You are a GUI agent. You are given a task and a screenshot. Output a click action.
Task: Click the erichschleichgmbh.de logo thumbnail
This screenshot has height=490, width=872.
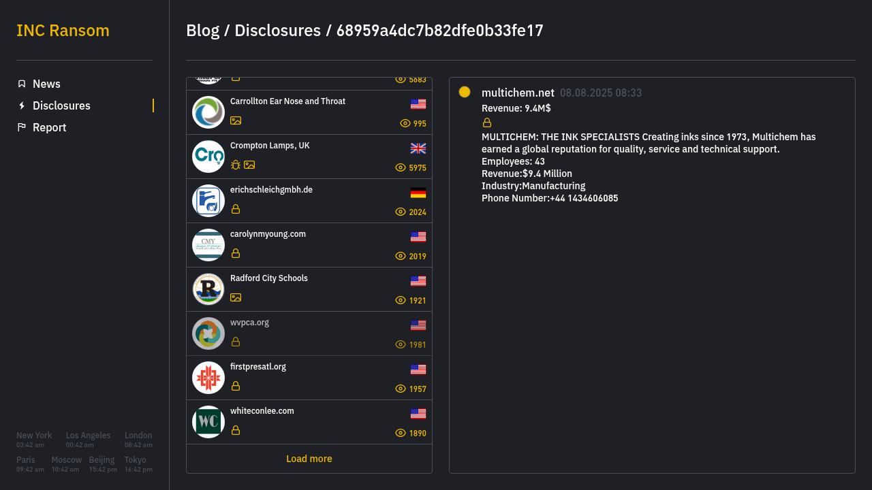pos(208,201)
